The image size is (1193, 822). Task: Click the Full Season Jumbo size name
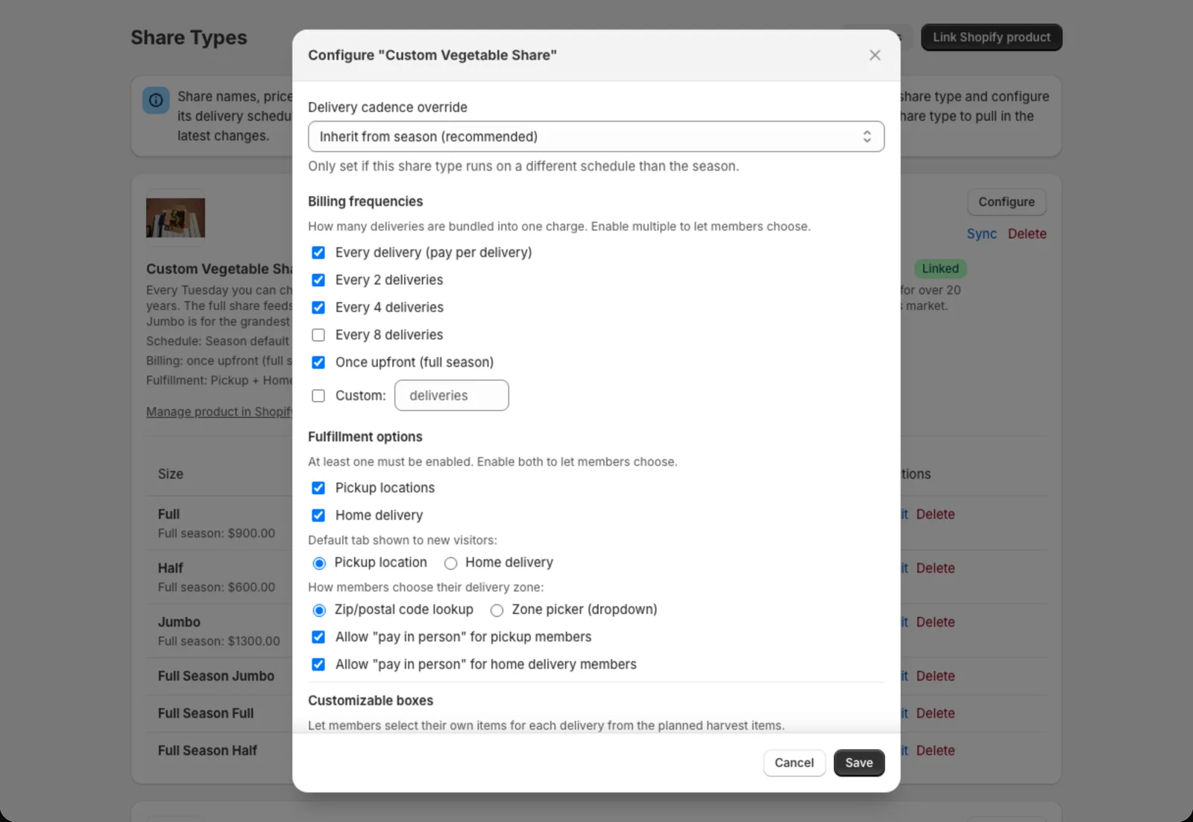tap(216, 676)
